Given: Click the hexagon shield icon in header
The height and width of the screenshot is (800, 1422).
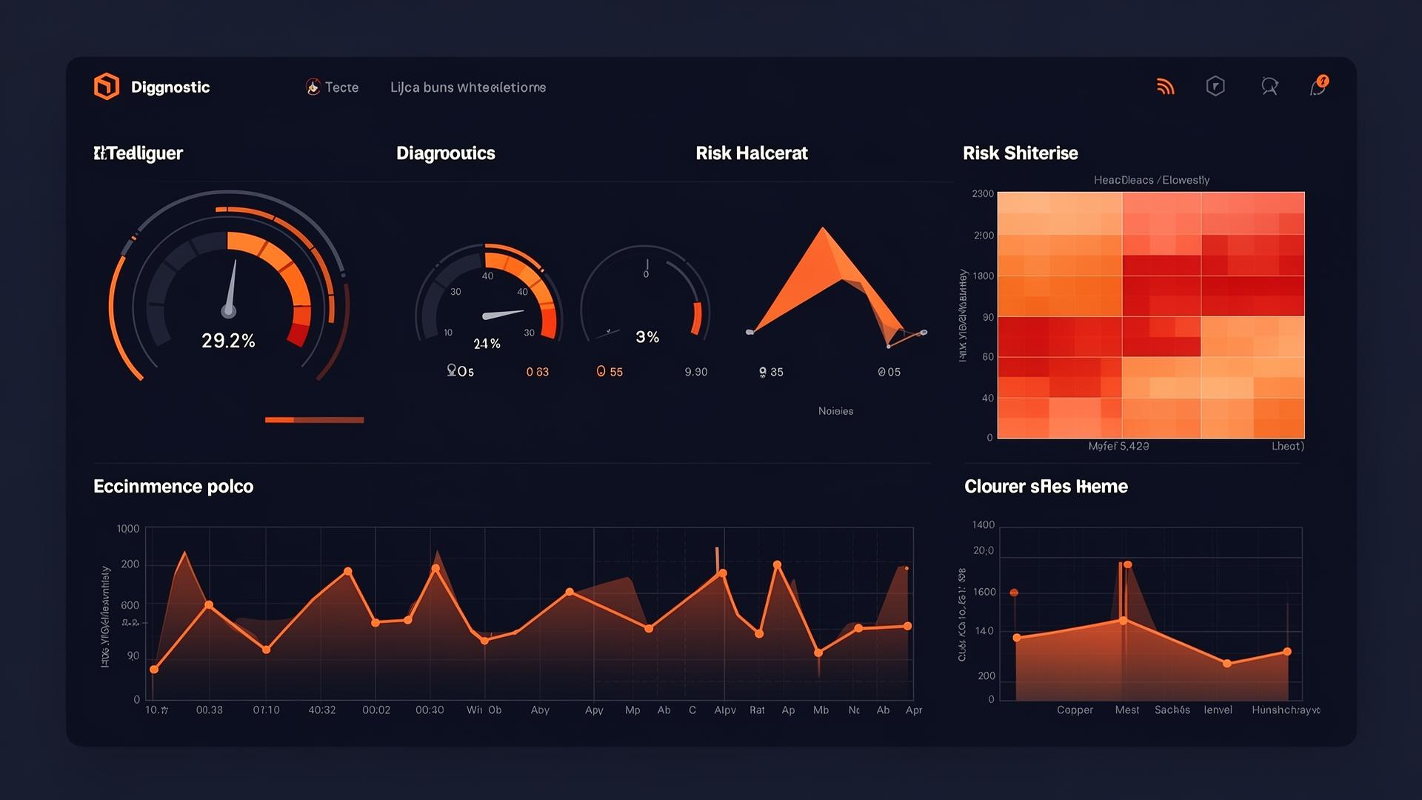Looking at the screenshot, I should point(1215,87).
